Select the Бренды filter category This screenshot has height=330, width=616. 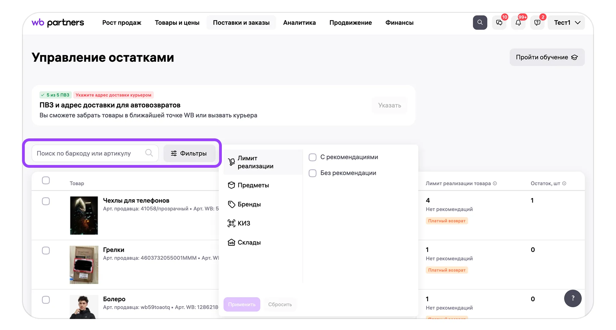(x=249, y=204)
